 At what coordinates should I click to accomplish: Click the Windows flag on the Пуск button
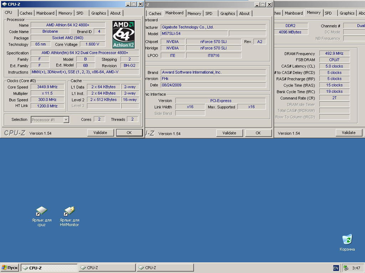tap(4, 268)
